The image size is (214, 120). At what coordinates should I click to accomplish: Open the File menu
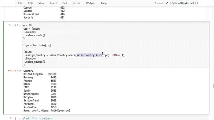pos(20,3)
